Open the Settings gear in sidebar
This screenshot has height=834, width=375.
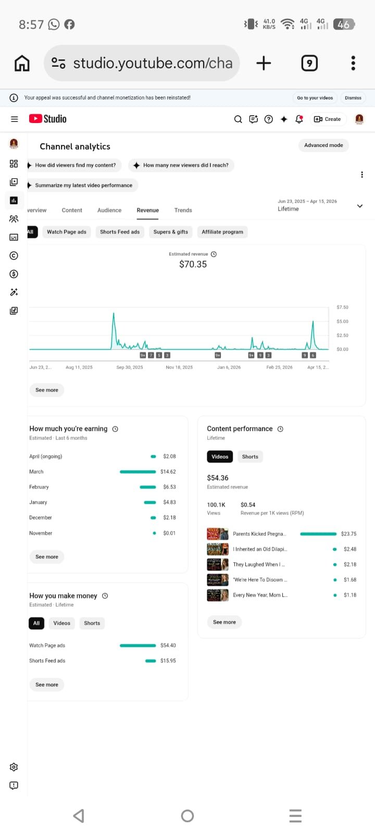tap(14, 767)
